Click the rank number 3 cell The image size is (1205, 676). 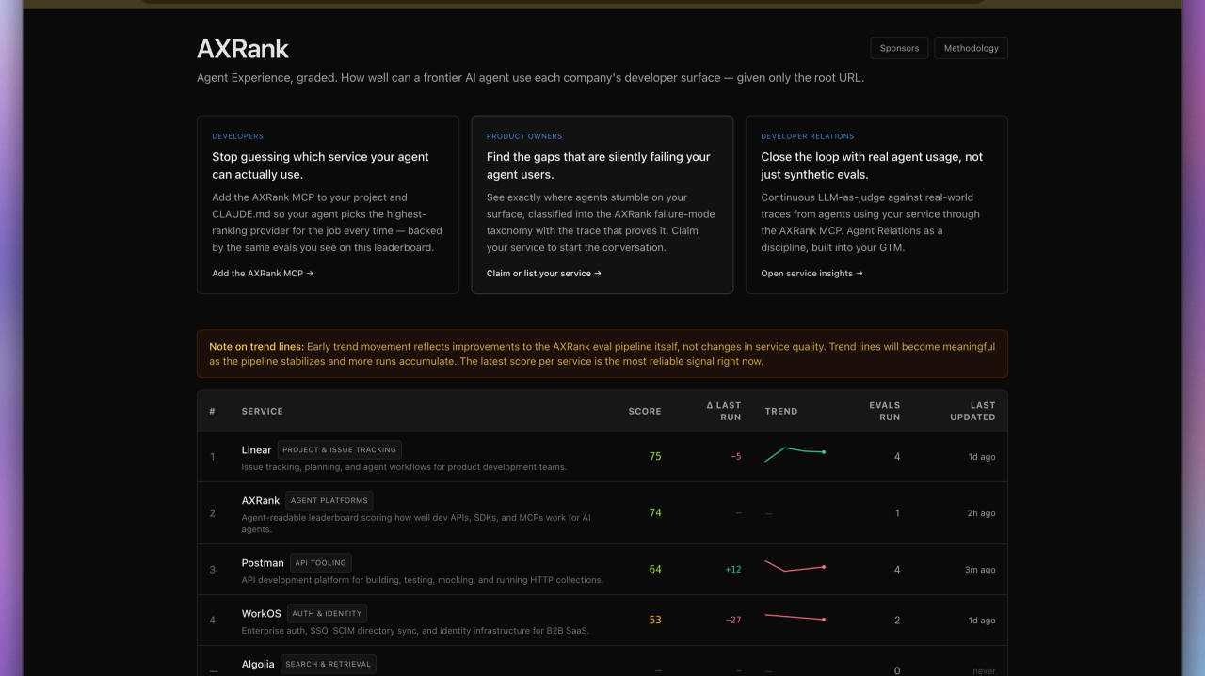[x=213, y=570]
